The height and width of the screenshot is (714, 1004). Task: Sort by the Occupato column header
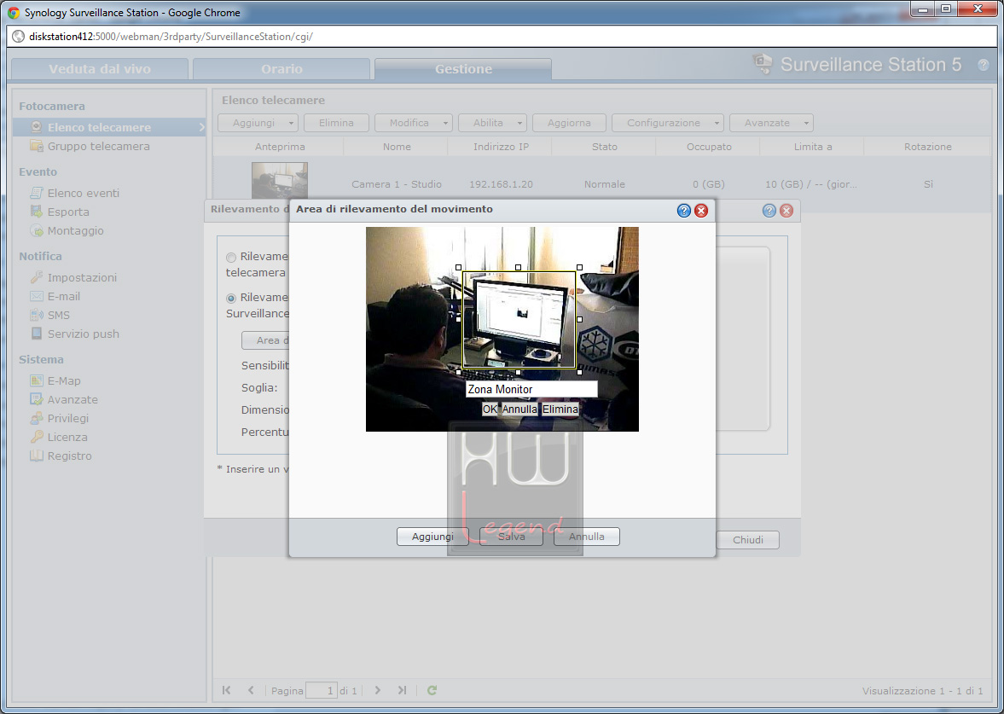709,147
